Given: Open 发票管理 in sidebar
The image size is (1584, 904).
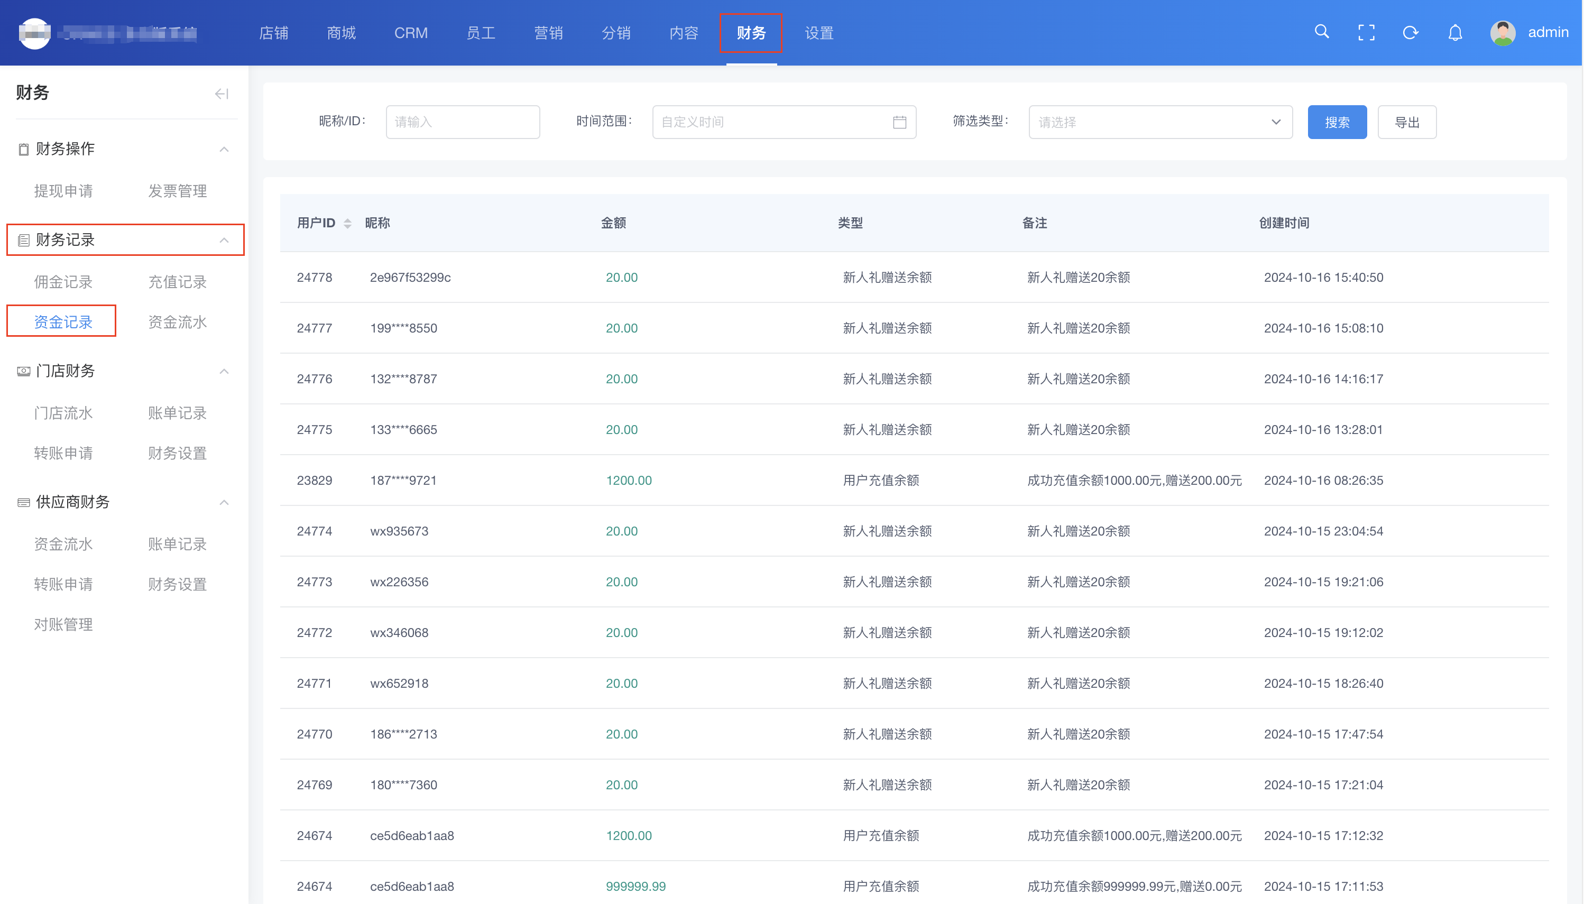Looking at the screenshot, I should point(178,191).
